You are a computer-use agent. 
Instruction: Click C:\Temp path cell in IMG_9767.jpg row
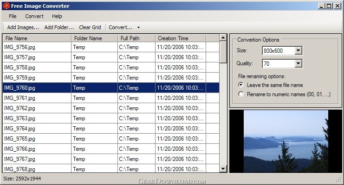(136, 159)
